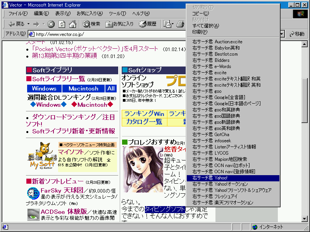
Task: Open the History (履歴) toolbar button
Action: click(x=148, y=24)
